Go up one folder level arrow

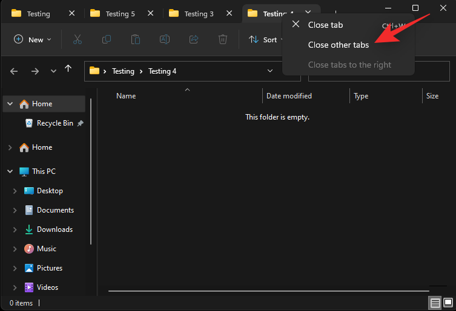click(x=68, y=69)
